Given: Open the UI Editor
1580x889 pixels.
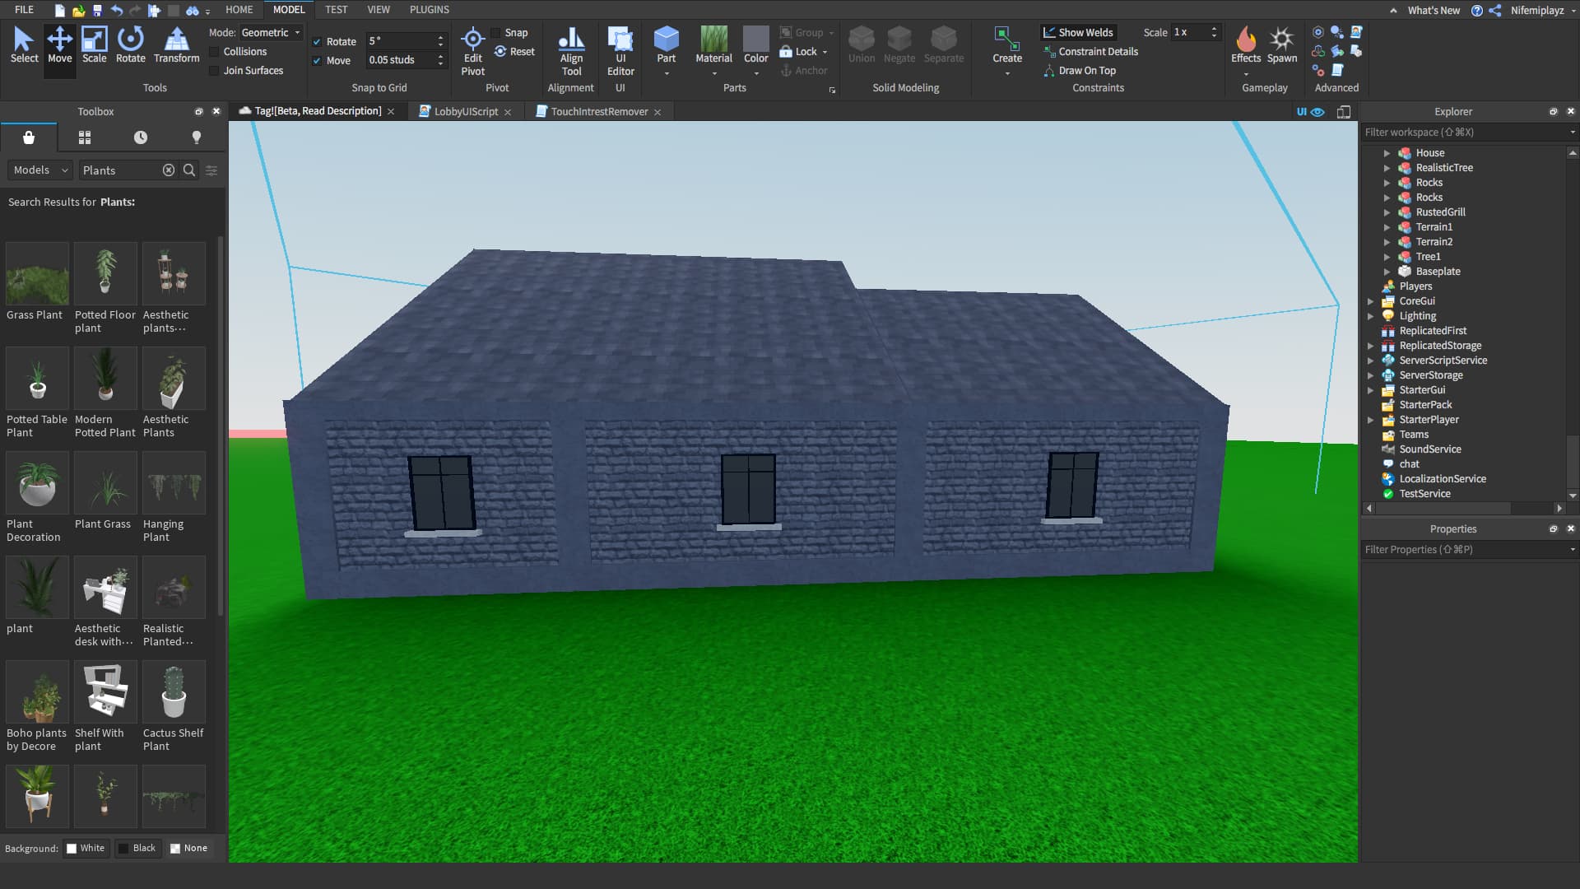Looking at the screenshot, I should click(x=620, y=51).
